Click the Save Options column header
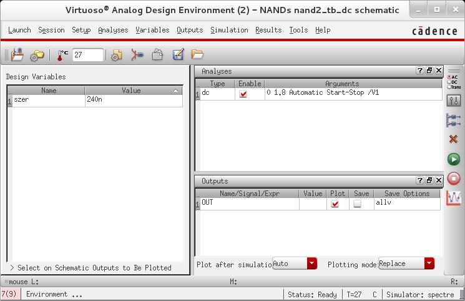Image resolution: width=465 pixels, height=301 pixels. tap(407, 194)
